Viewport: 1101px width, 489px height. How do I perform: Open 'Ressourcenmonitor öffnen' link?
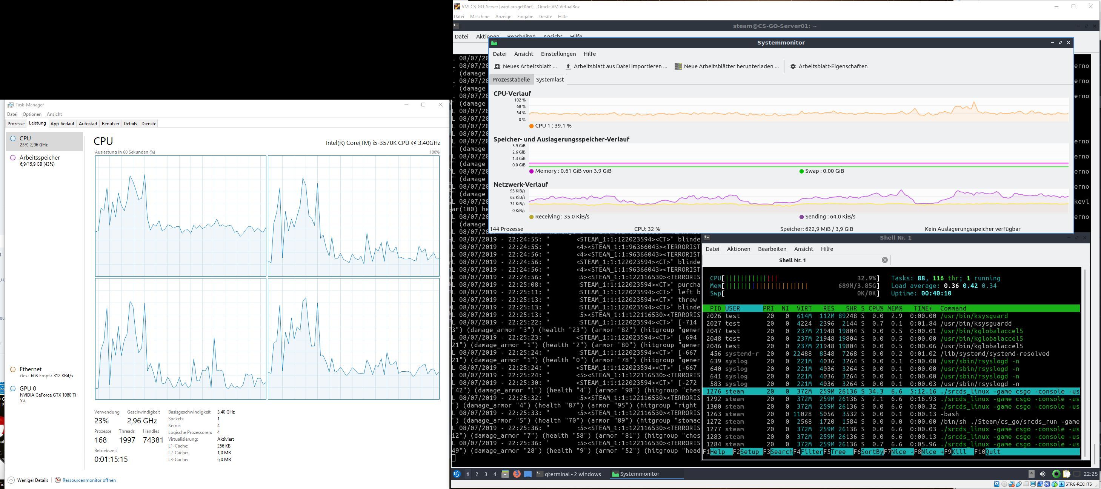pyautogui.click(x=89, y=480)
